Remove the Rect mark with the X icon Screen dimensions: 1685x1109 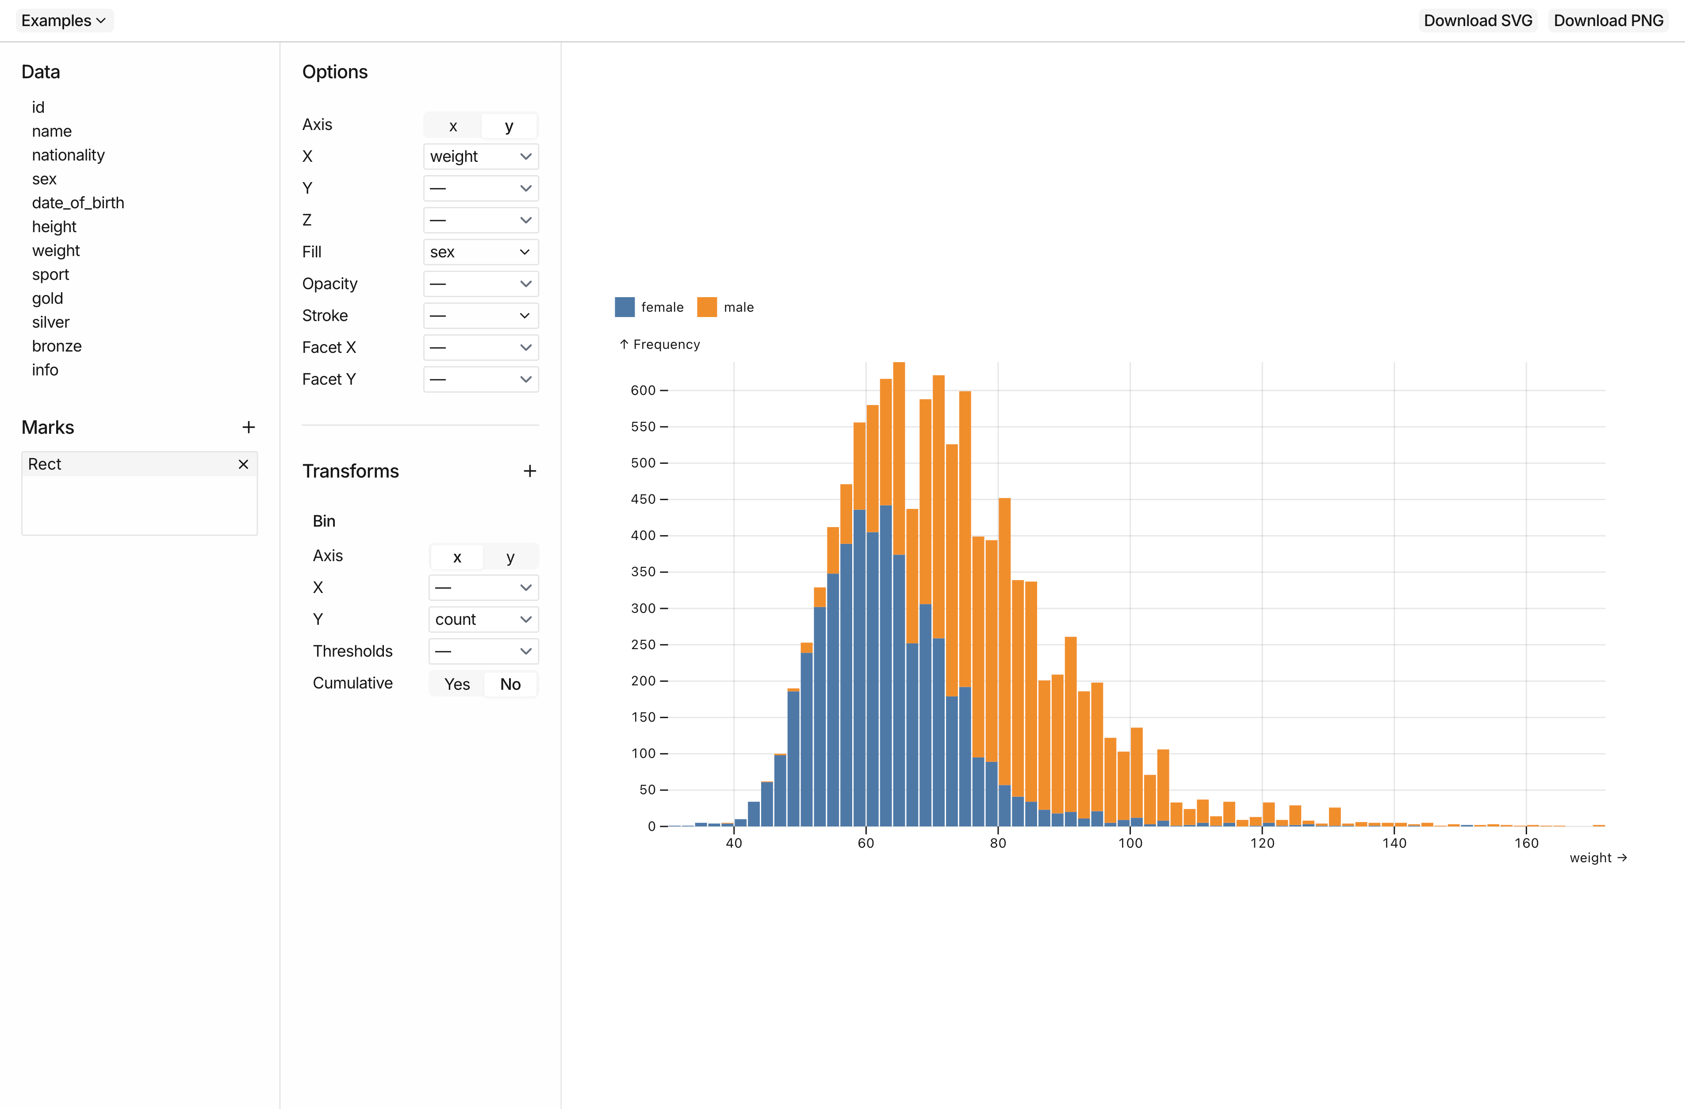click(x=243, y=464)
